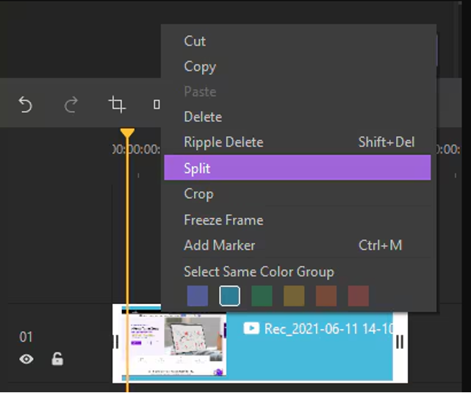Click the clip's right trim handle
Screen dimensions: 471x393
pyautogui.click(x=400, y=342)
